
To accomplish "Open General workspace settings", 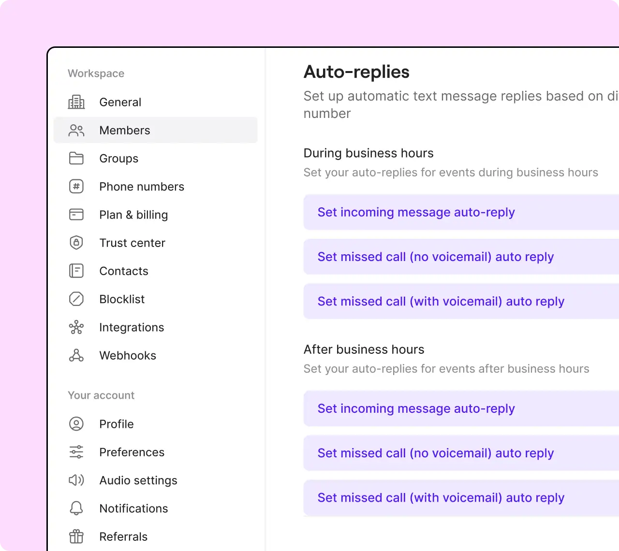I will coord(155,102).
